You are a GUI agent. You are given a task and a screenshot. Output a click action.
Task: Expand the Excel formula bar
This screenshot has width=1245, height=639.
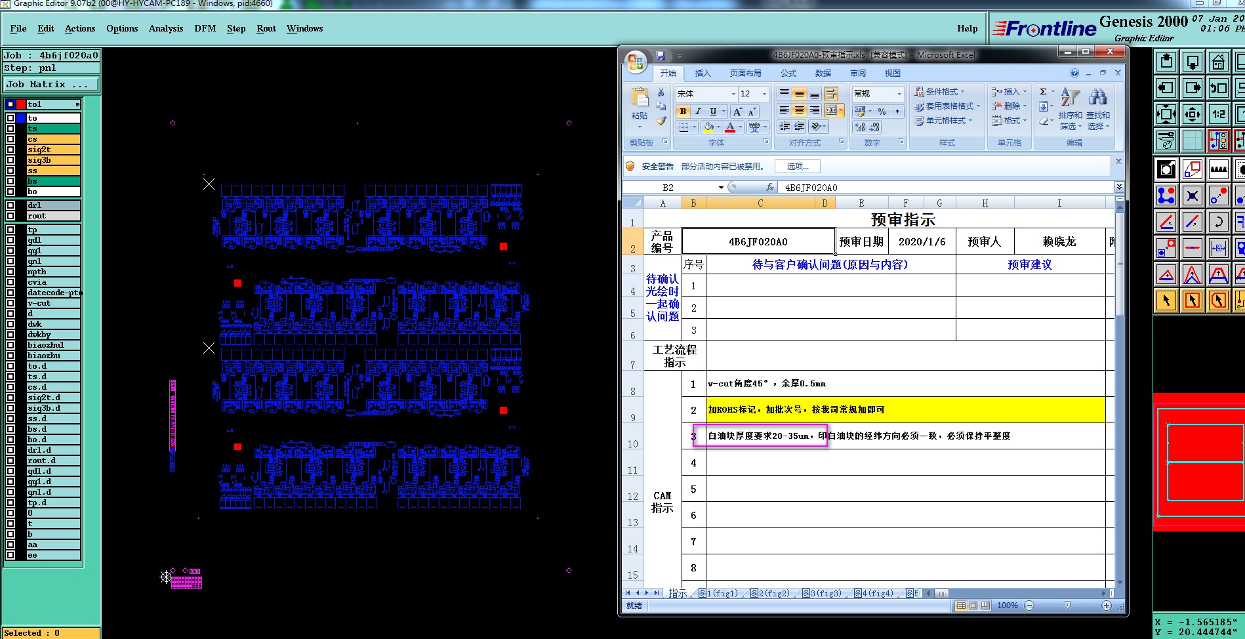[1119, 188]
